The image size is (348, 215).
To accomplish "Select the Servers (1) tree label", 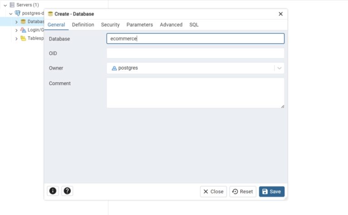I will pyautogui.click(x=28, y=5).
